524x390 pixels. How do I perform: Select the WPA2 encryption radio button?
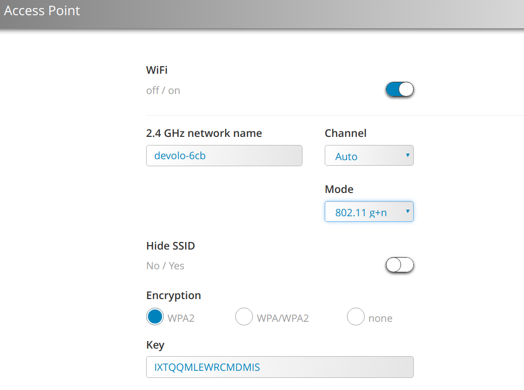[x=155, y=317]
